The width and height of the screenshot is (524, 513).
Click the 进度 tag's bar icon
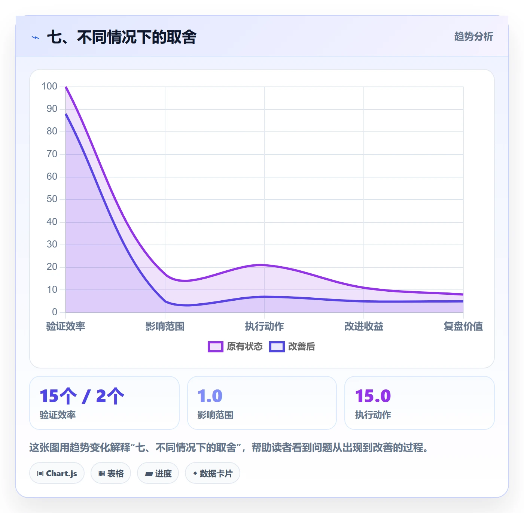coord(149,474)
